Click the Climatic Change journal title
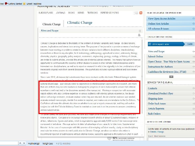 coord(80,23)
